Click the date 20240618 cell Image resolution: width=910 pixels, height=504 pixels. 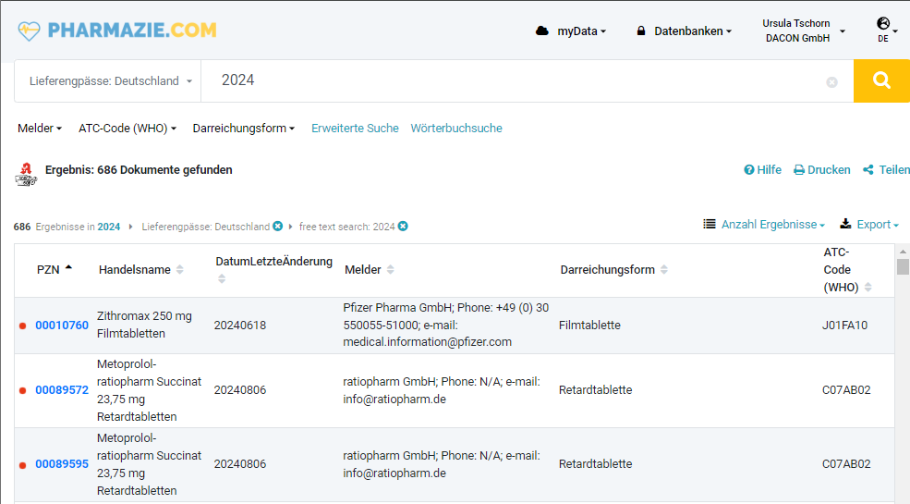[x=240, y=326]
